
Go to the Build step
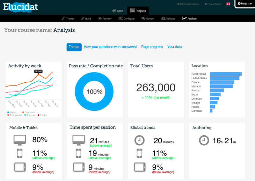tap(86, 19)
